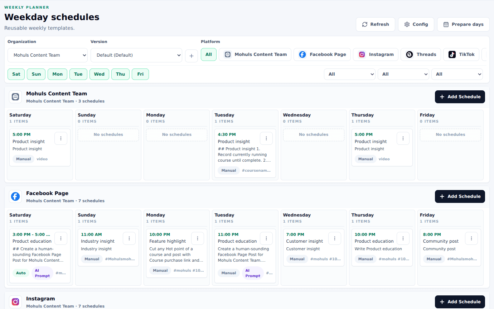Filter platform by TikTok
The width and height of the screenshot is (494, 309).
461,54
